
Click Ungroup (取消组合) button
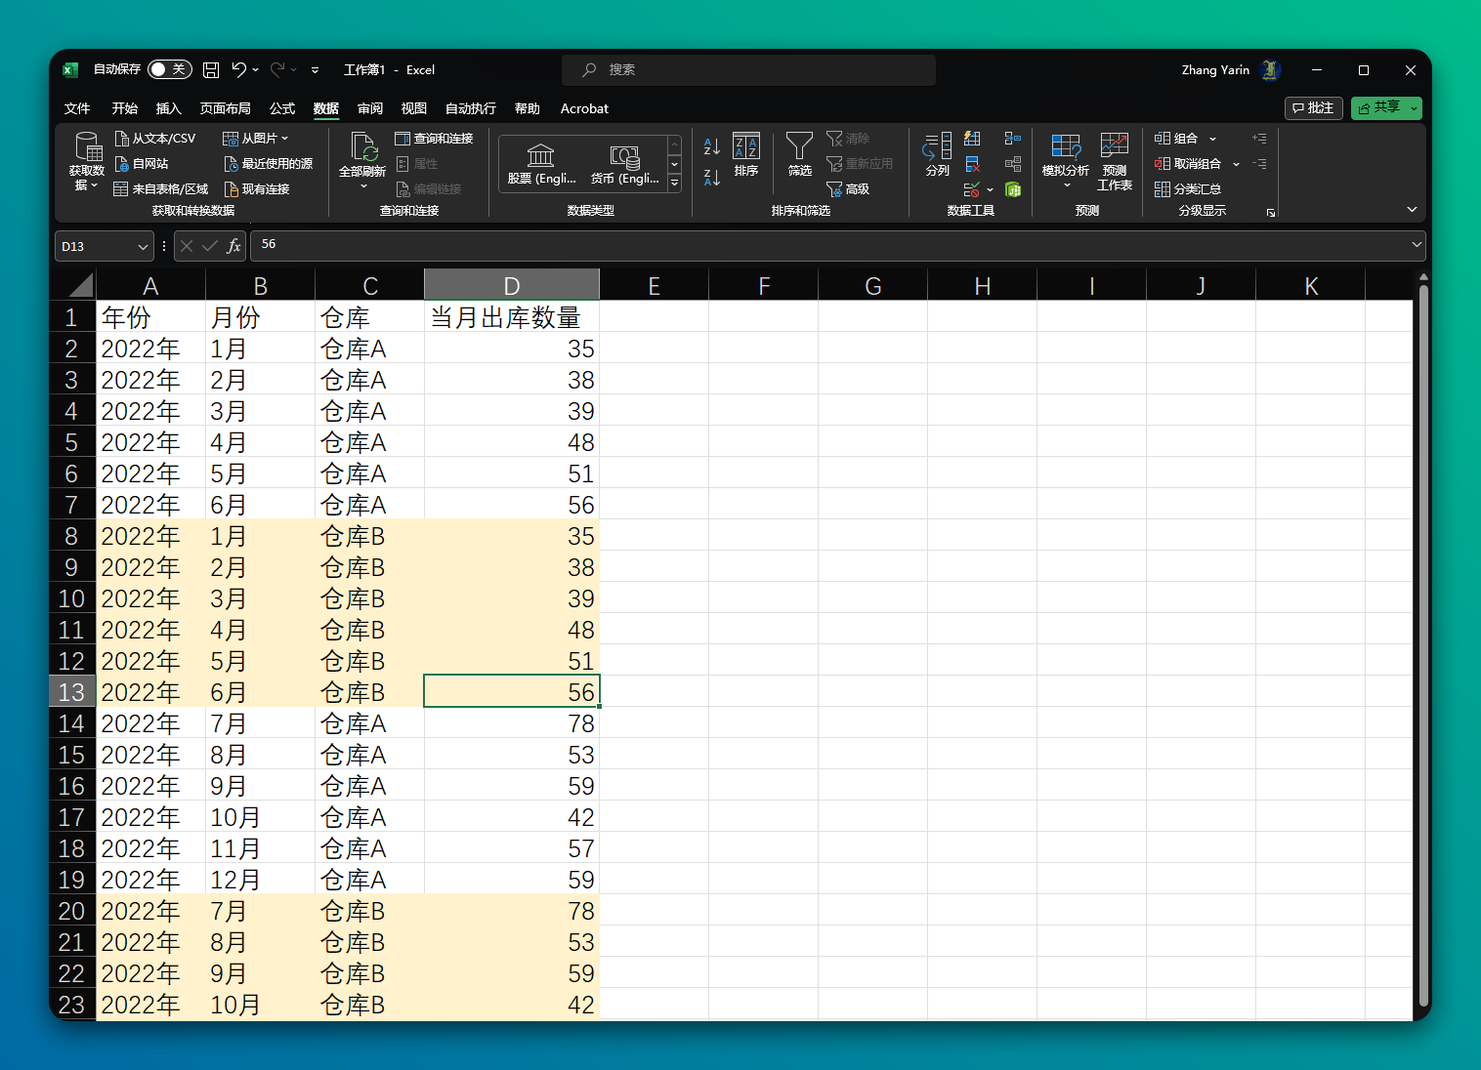click(x=1188, y=164)
